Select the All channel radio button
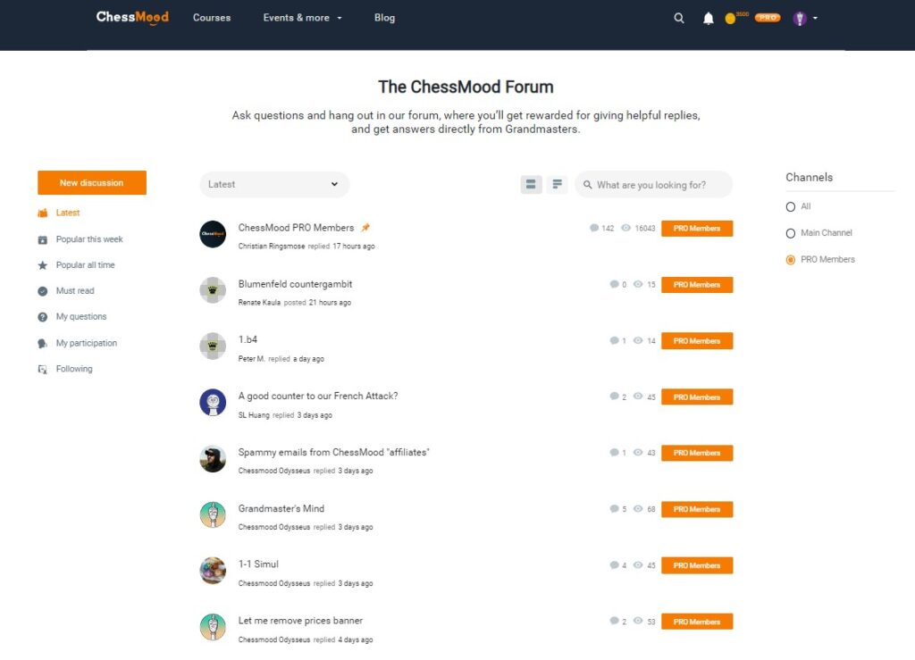This screenshot has height=660, width=915. (x=791, y=206)
